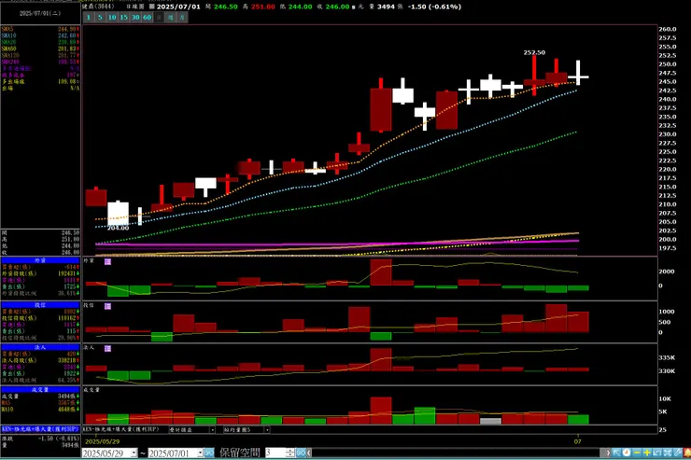Image resolution: width=691 pixels, height=460 pixels.
Task: Select the 成交量 blue panel header
Action: coord(40,390)
